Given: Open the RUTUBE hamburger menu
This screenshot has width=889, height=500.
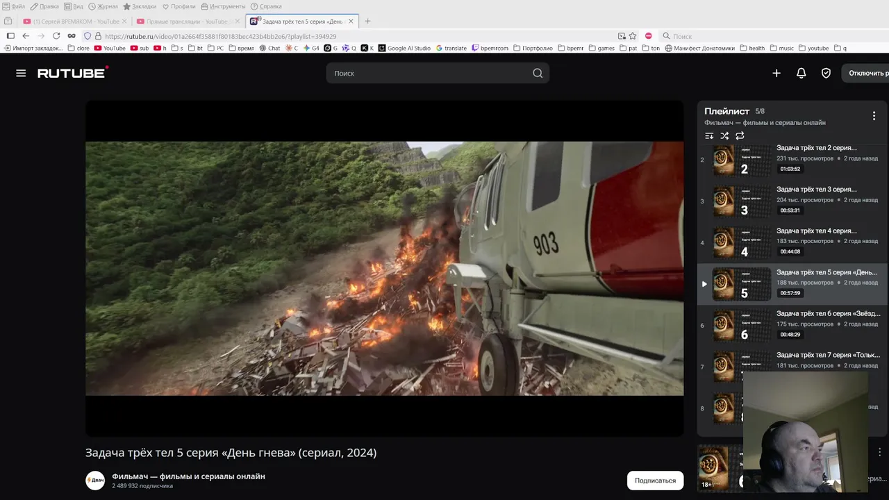Looking at the screenshot, I should 21,73.
